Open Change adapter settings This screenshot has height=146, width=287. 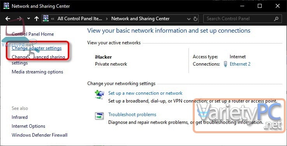[x=37, y=48]
